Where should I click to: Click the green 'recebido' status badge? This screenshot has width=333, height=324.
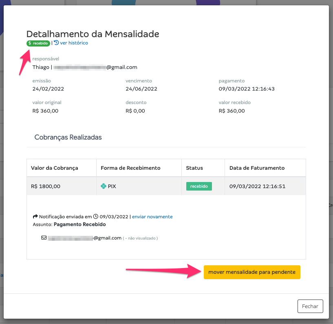[x=38, y=43]
